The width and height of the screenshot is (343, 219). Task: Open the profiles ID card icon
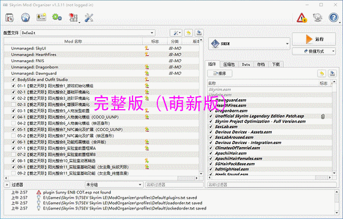[x=41, y=17]
